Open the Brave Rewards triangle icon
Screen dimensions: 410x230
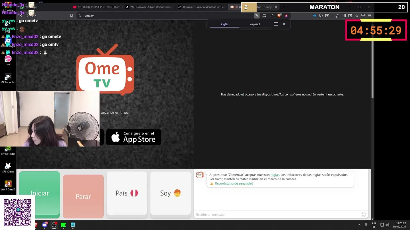286,16
